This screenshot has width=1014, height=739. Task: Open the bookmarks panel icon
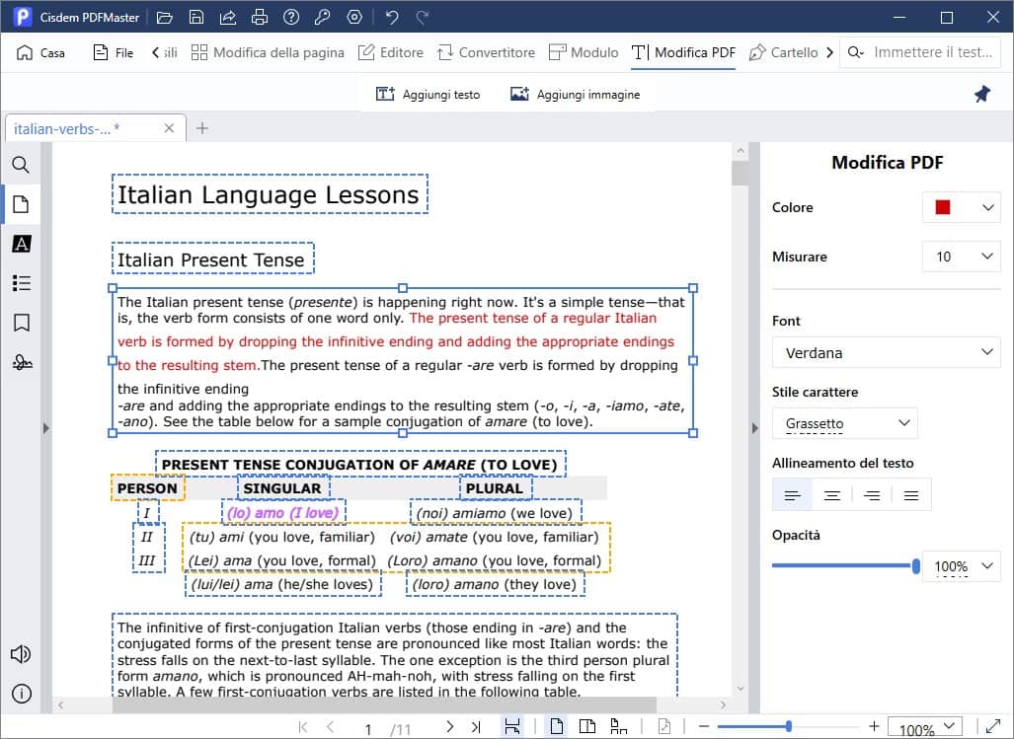click(x=20, y=323)
